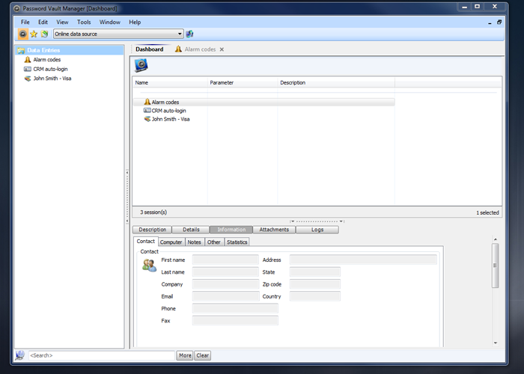Click the Country field
The image size is (524, 374).
[315, 296]
